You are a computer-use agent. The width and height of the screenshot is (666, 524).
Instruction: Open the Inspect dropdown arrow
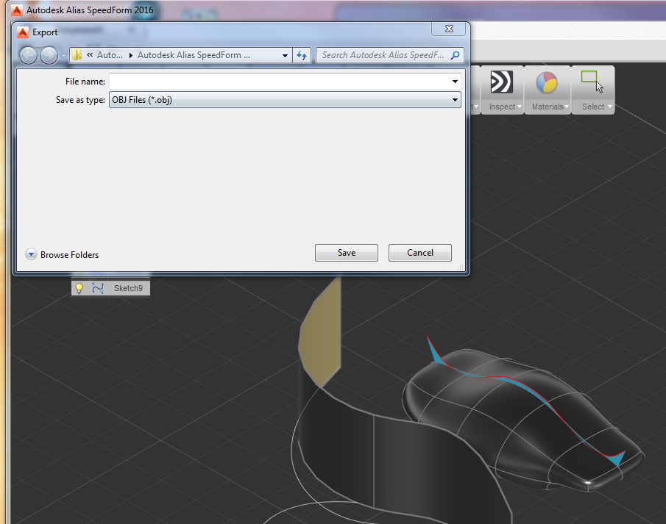tap(520, 107)
